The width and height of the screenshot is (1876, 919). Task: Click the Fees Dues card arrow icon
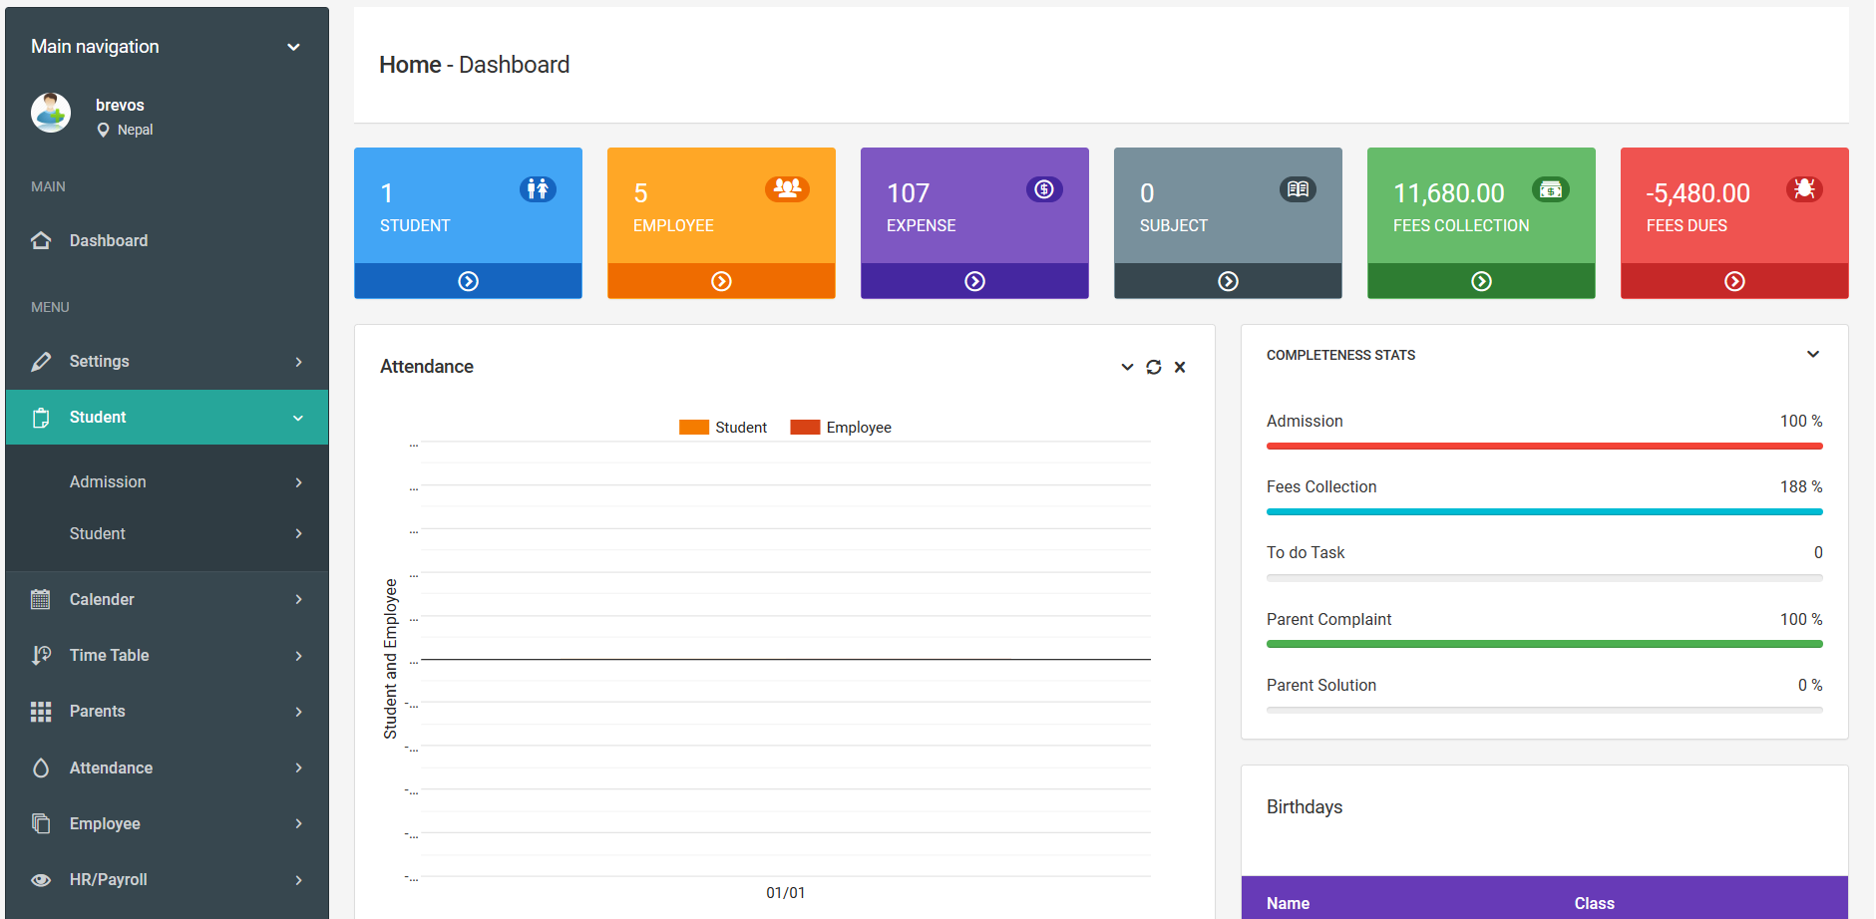[x=1734, y=281]
